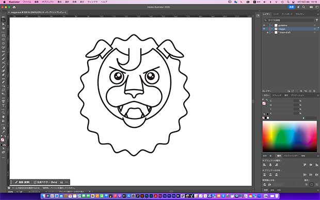Toggle the Align To option button
320x200 pixels.
(312, 185)
